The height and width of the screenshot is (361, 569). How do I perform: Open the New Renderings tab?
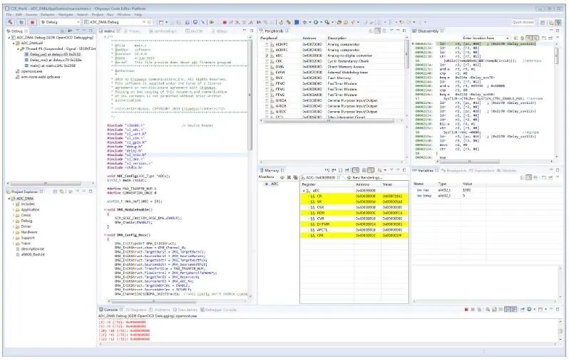364,177
